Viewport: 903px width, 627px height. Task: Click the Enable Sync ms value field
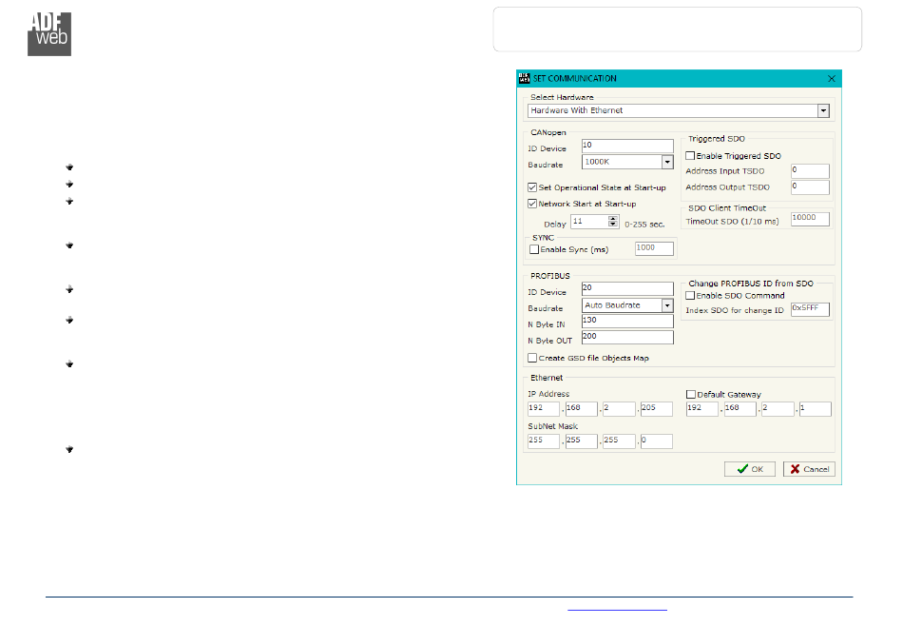click(x=654, y=248)
